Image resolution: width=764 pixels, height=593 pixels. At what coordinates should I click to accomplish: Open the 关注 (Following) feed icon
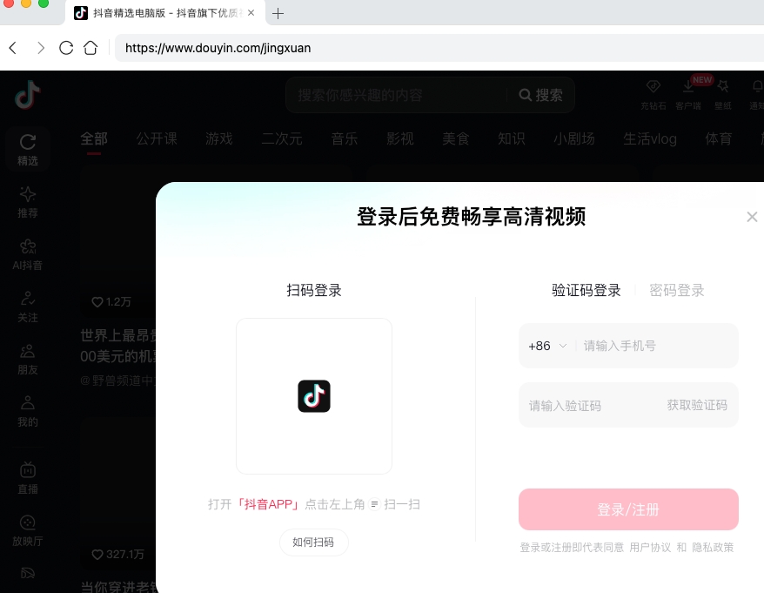pyautogui.click(x=27, y=307)
